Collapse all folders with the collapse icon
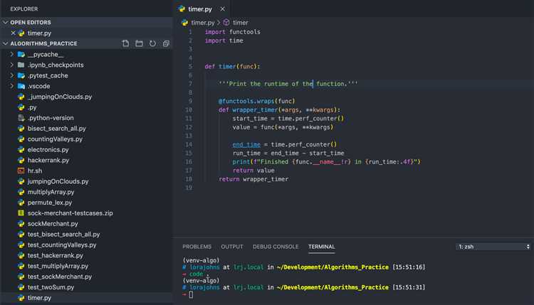 [x=166, y=43]
